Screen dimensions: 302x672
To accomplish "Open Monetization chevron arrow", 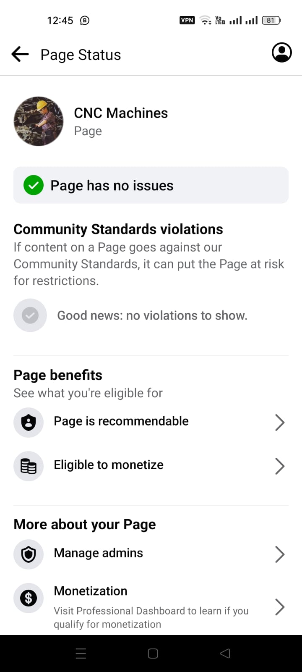I will click(280, 607).
